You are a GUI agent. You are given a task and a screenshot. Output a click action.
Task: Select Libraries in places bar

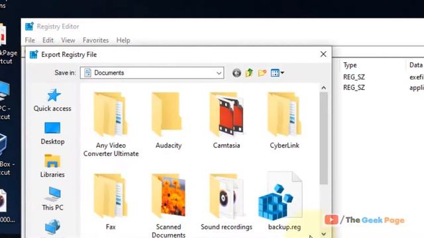[52, 166]
